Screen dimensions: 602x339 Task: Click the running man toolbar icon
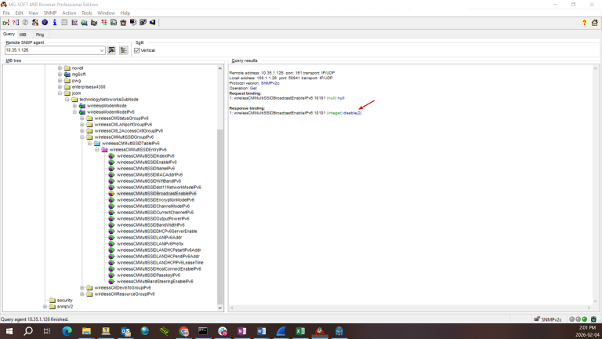point(35,23)
